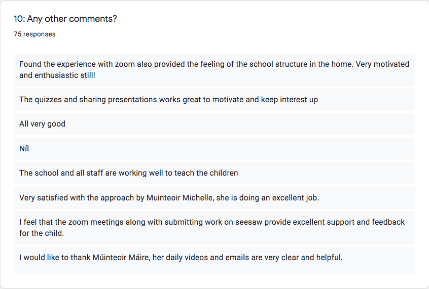Select the Muinteoir Michelle excellent job comment
429x289 pixels.
[x=214, y=198]
